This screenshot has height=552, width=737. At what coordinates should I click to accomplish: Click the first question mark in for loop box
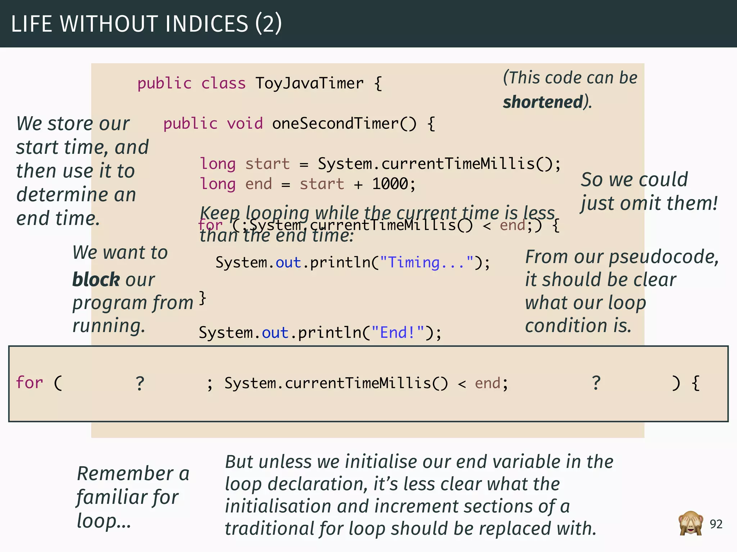(140, 383)
